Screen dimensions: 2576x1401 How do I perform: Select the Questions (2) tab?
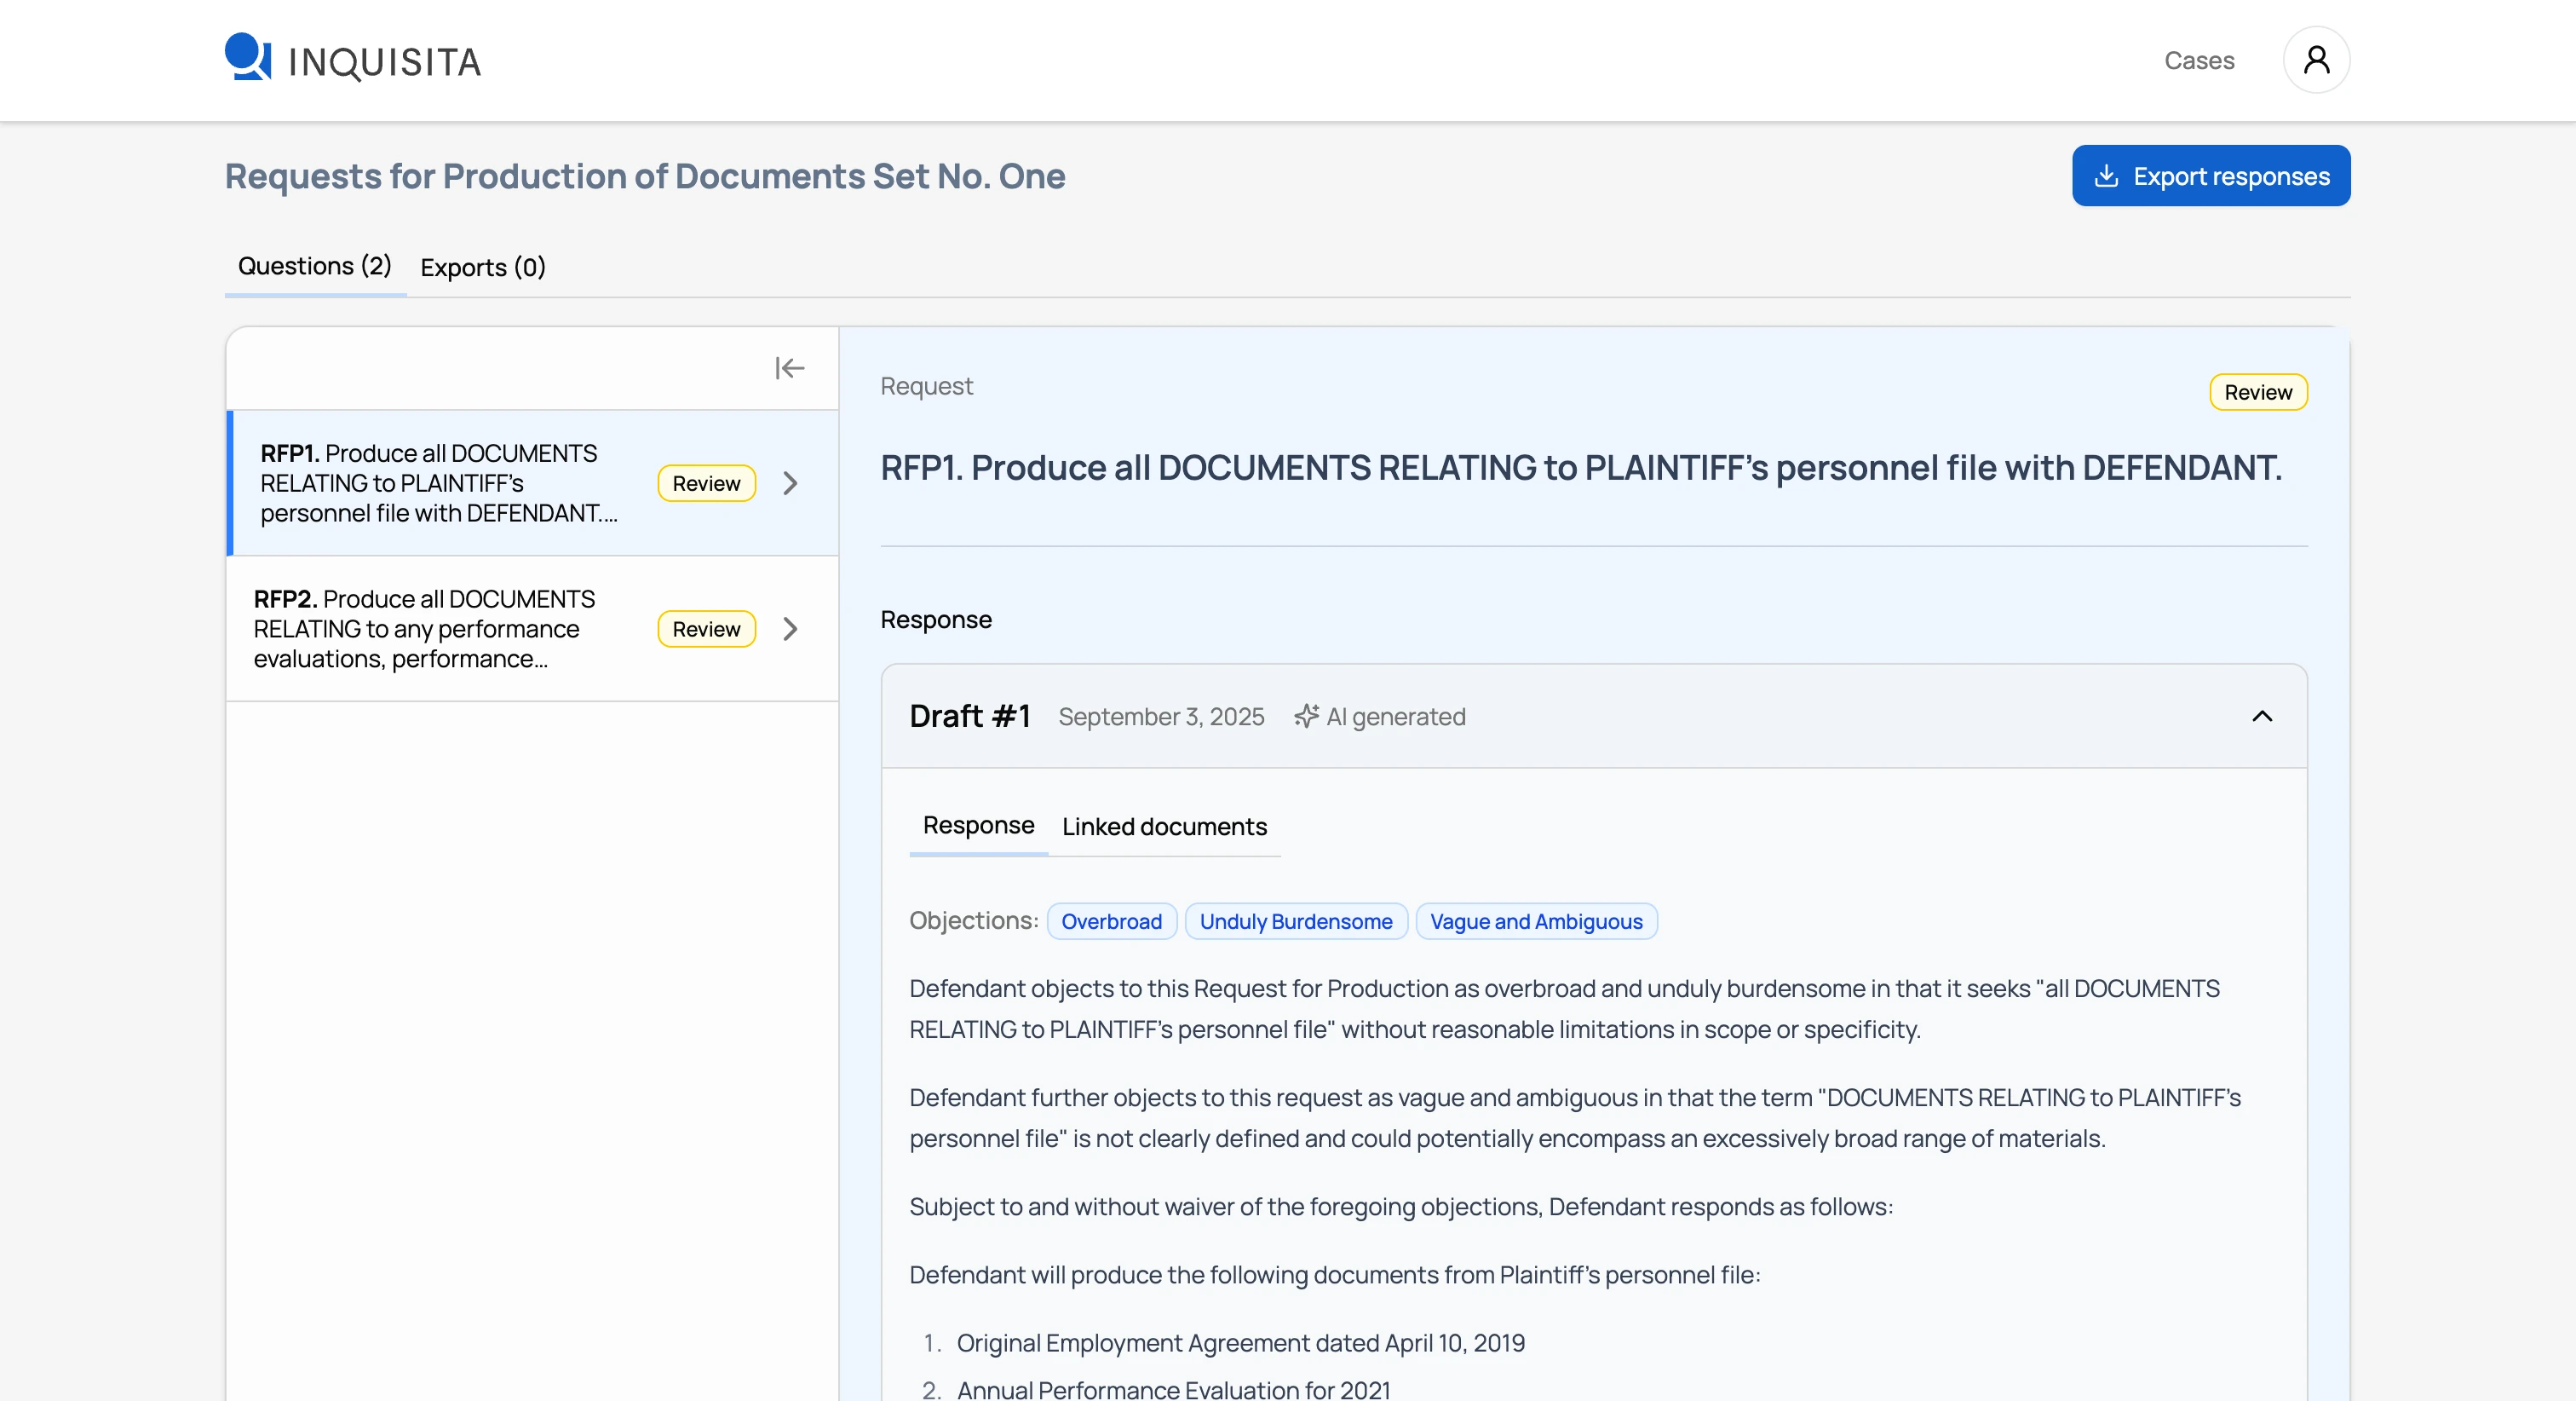coord(314,266)
